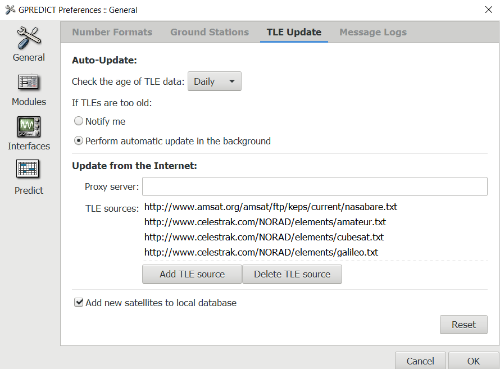Open the Ground Stations tab
500x369 pixels.
209,32
